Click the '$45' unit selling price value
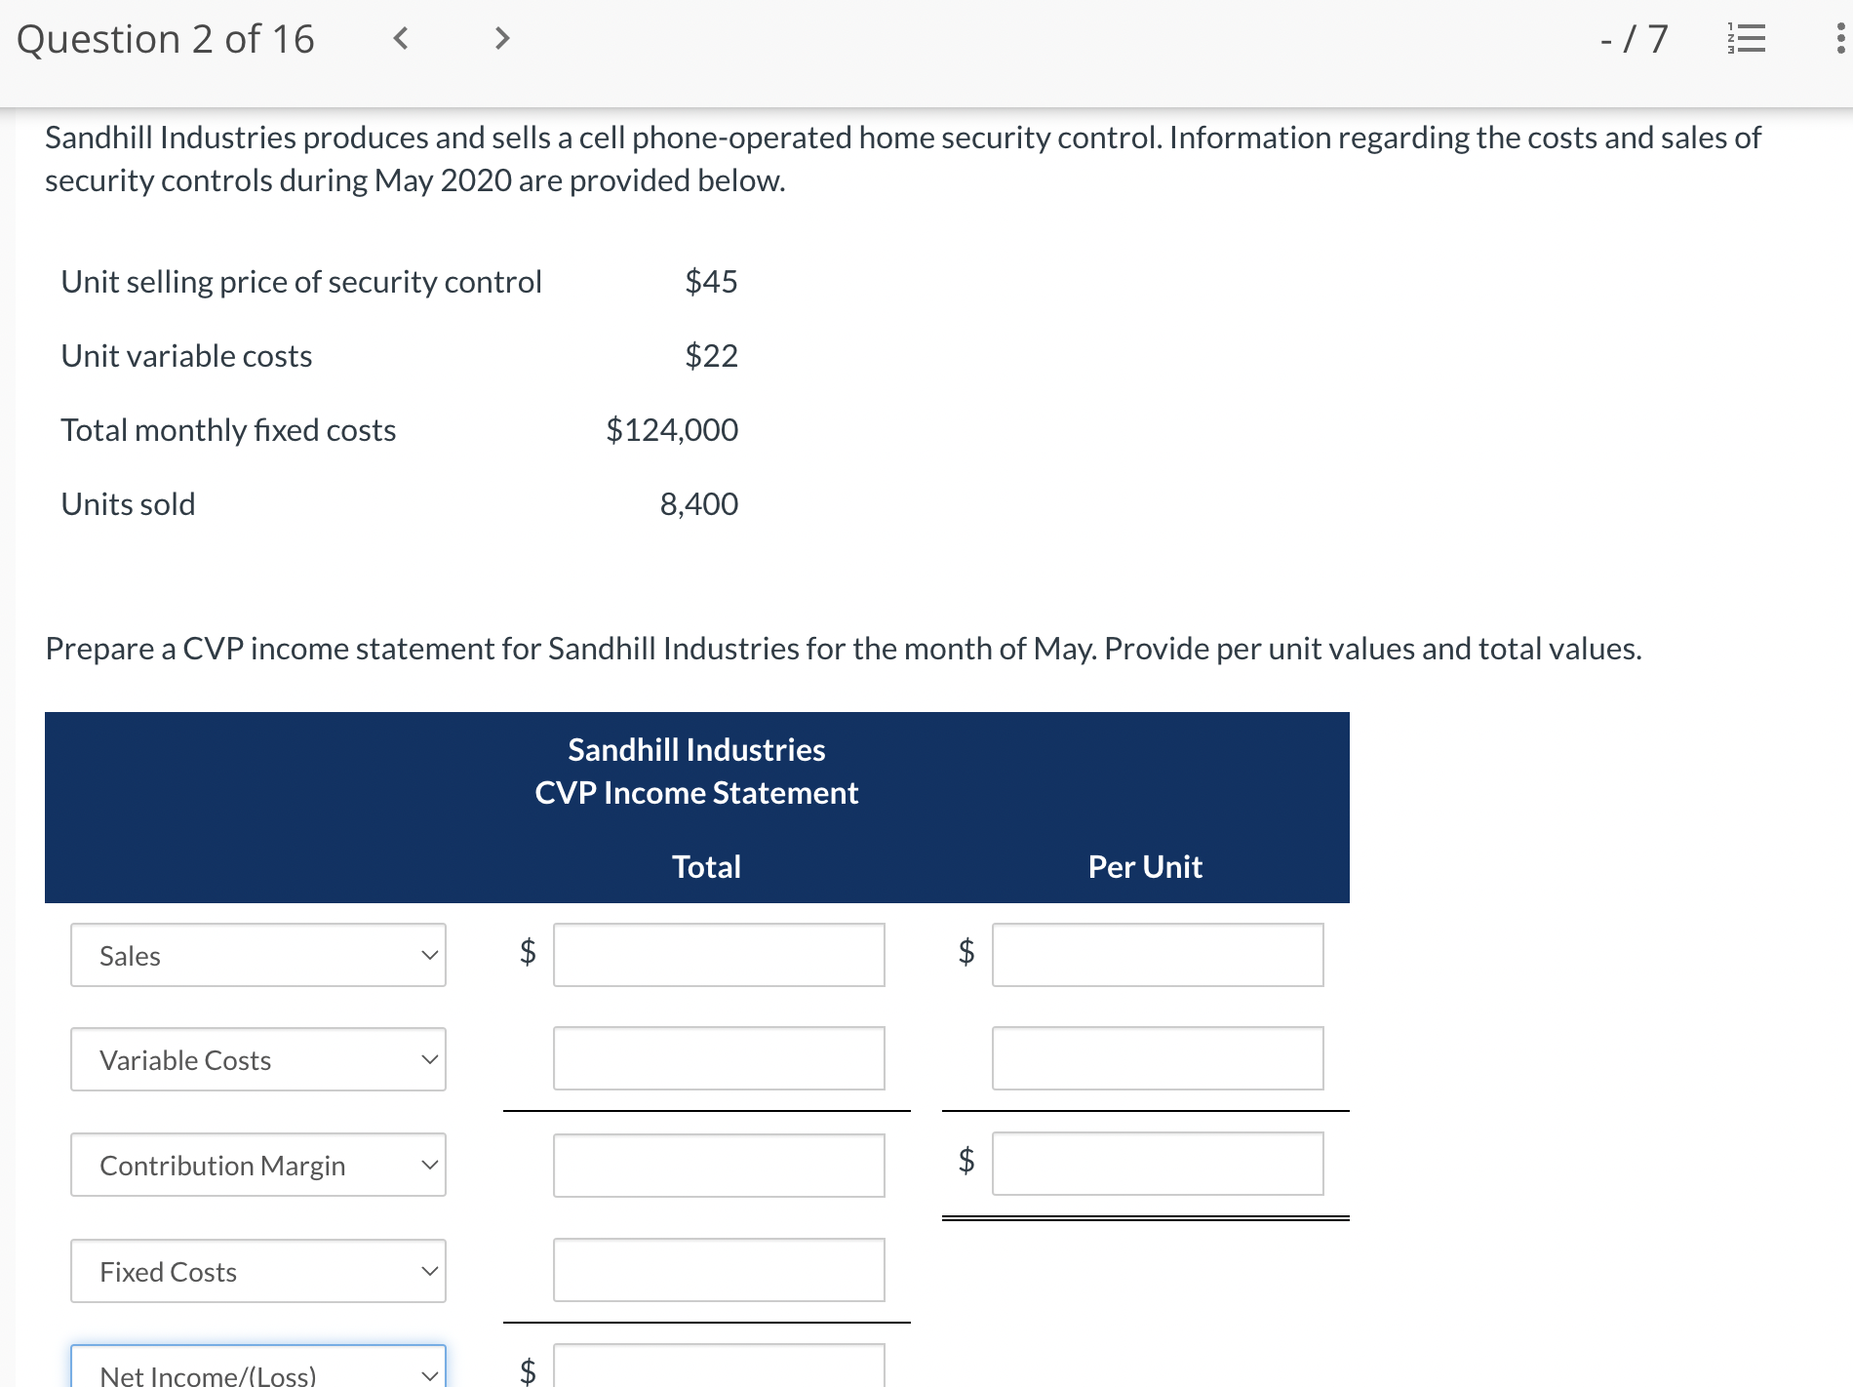 [711, 282]
